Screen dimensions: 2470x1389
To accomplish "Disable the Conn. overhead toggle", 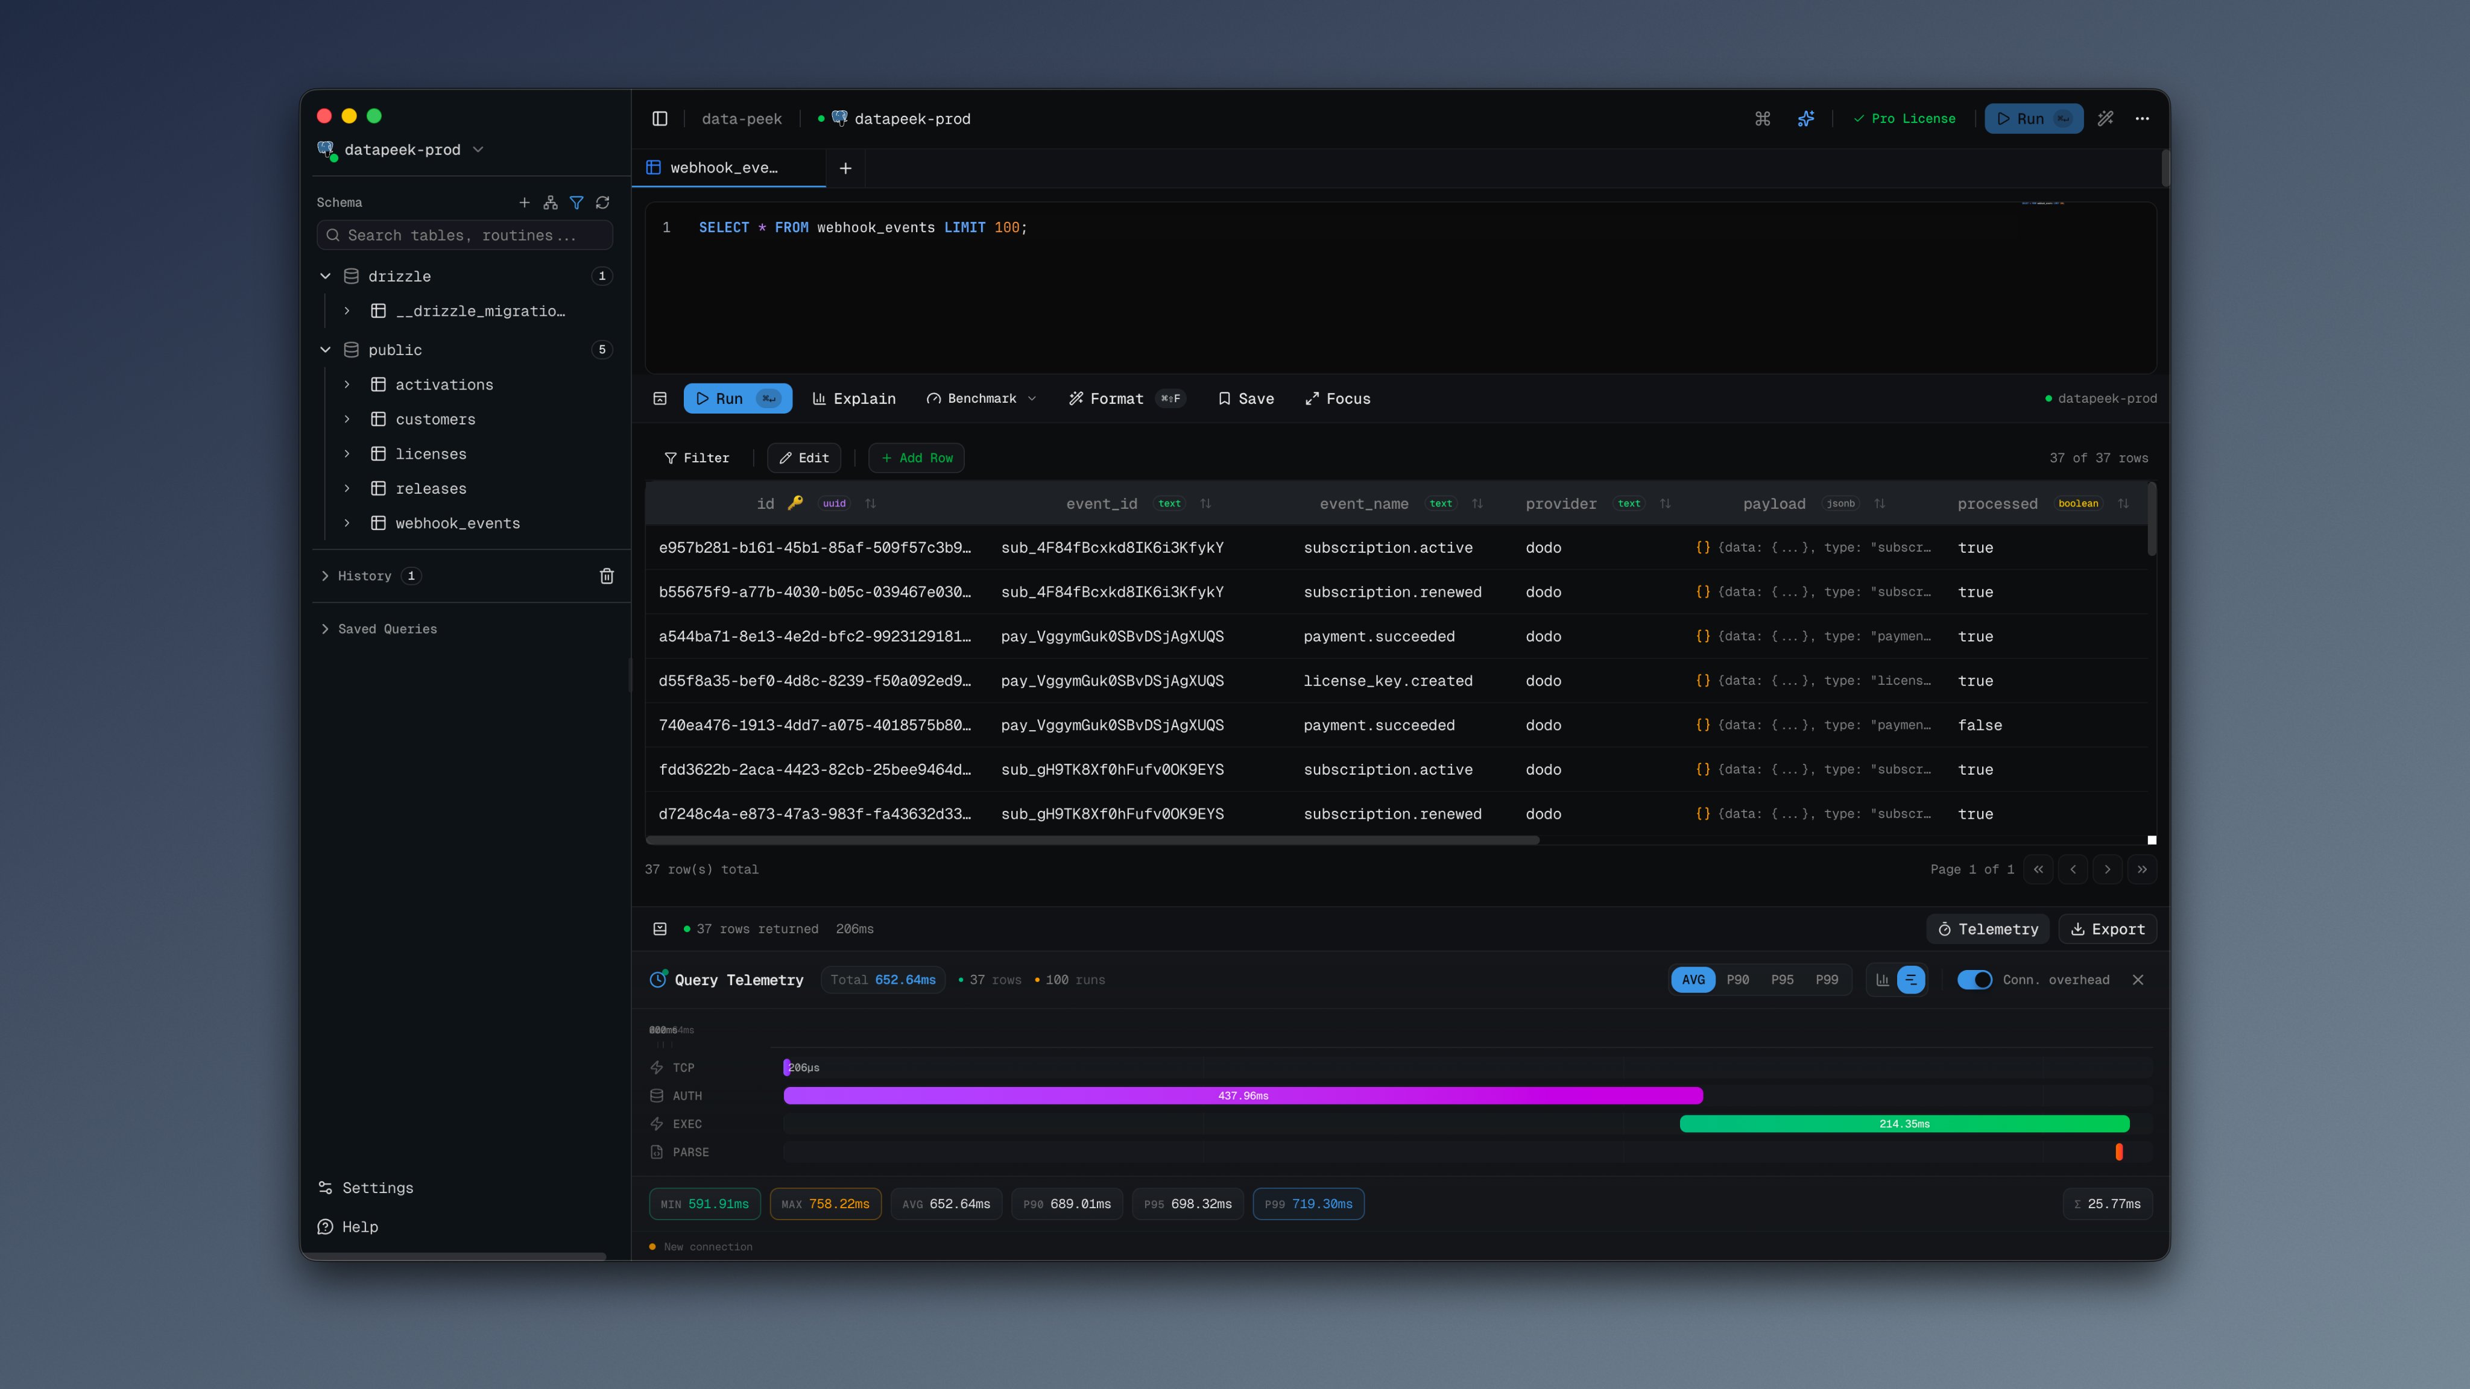I will pos(1974,980).
